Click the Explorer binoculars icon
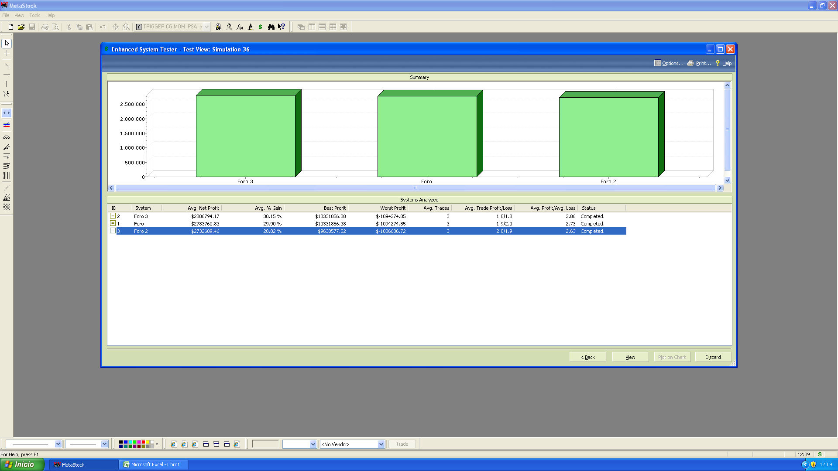 pyautogui.click(x=271, y=27)
